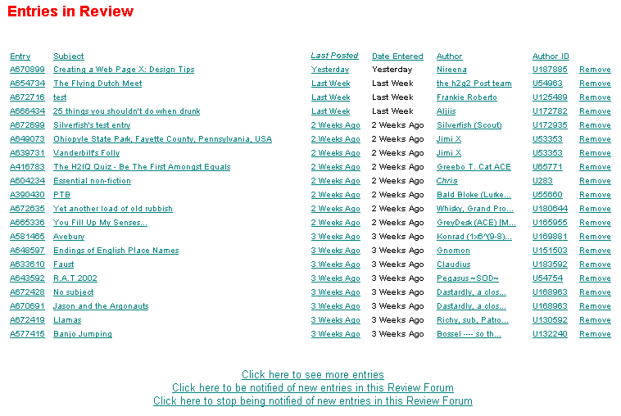Viewport: 621px width, 416px height.
Task: Sort by the Author column header
Action: pyautogui.click(x=450, y=57)
